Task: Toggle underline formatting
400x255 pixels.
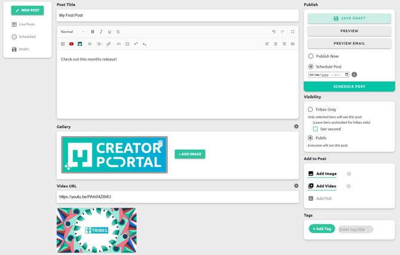Action: pos(109,32)
